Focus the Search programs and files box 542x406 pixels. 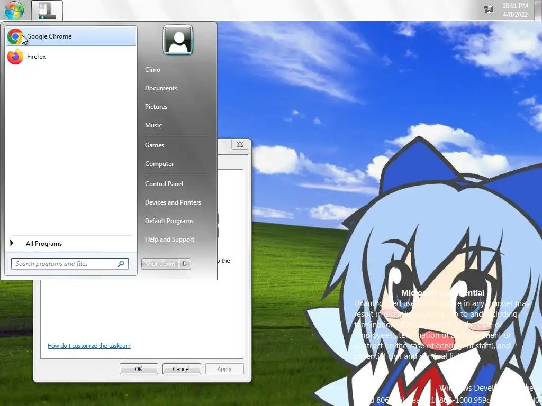pyautogui.click(x=70, y=264)
